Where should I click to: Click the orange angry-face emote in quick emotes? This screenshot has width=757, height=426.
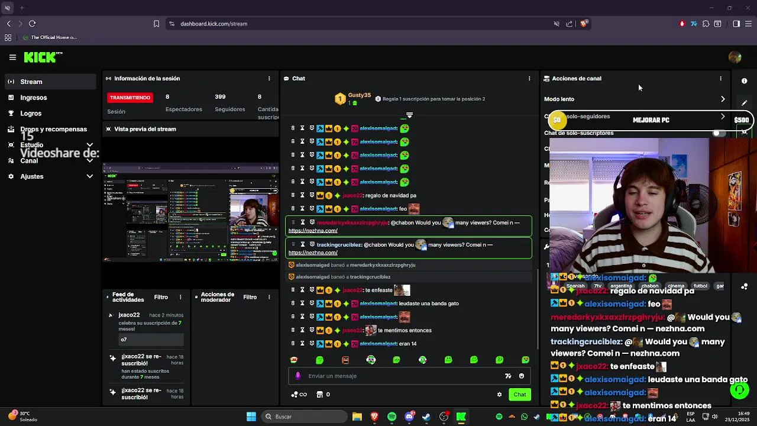point(345,360)
